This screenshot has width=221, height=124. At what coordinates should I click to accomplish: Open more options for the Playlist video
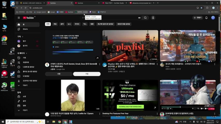pos(157,64)
